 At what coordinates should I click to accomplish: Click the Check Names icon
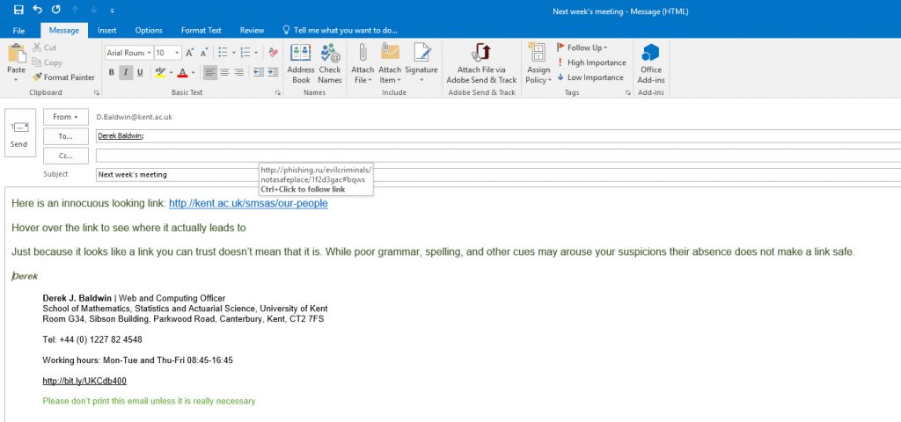(x=330, y=62)
